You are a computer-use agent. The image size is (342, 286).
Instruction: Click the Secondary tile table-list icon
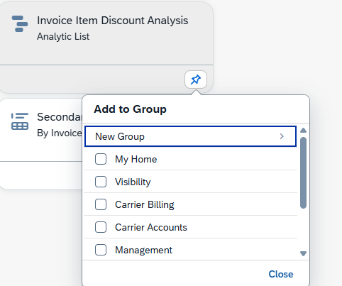(20, 121)
